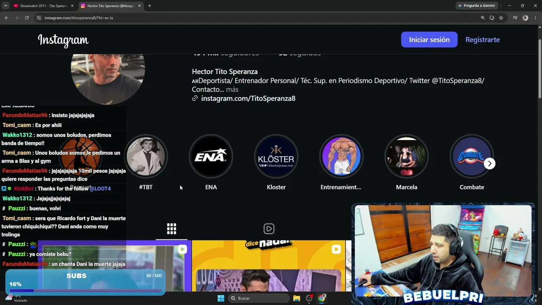Click the install app icon in address bar

(492, 18)
